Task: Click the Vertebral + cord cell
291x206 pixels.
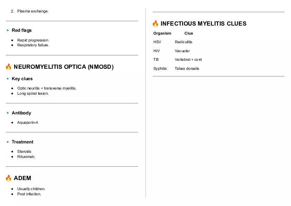Action: 188,59
